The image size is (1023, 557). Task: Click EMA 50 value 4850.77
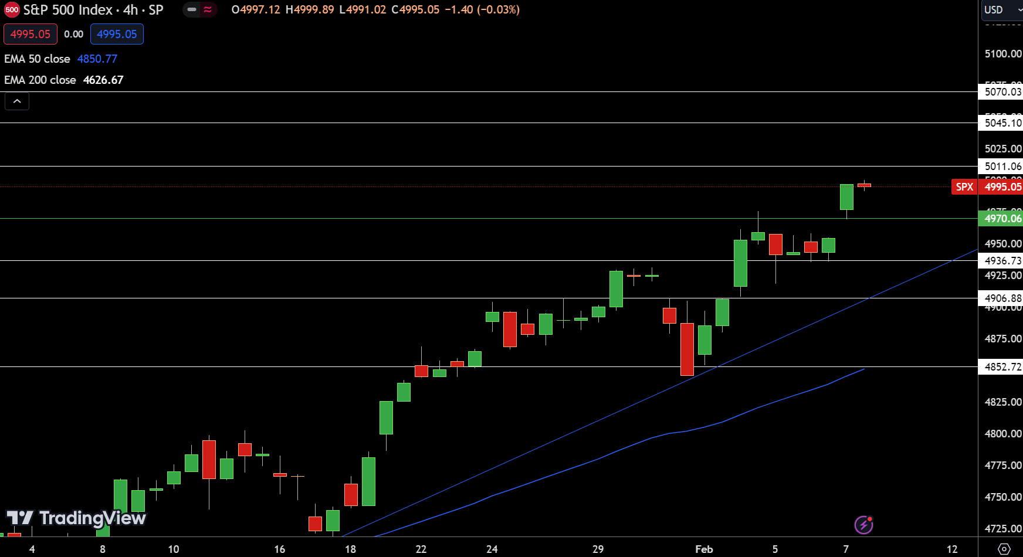[x=97, y=59]
